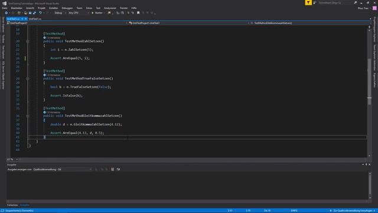Open the UnitTestProject1 project navigation dropdown

[67, 23]
